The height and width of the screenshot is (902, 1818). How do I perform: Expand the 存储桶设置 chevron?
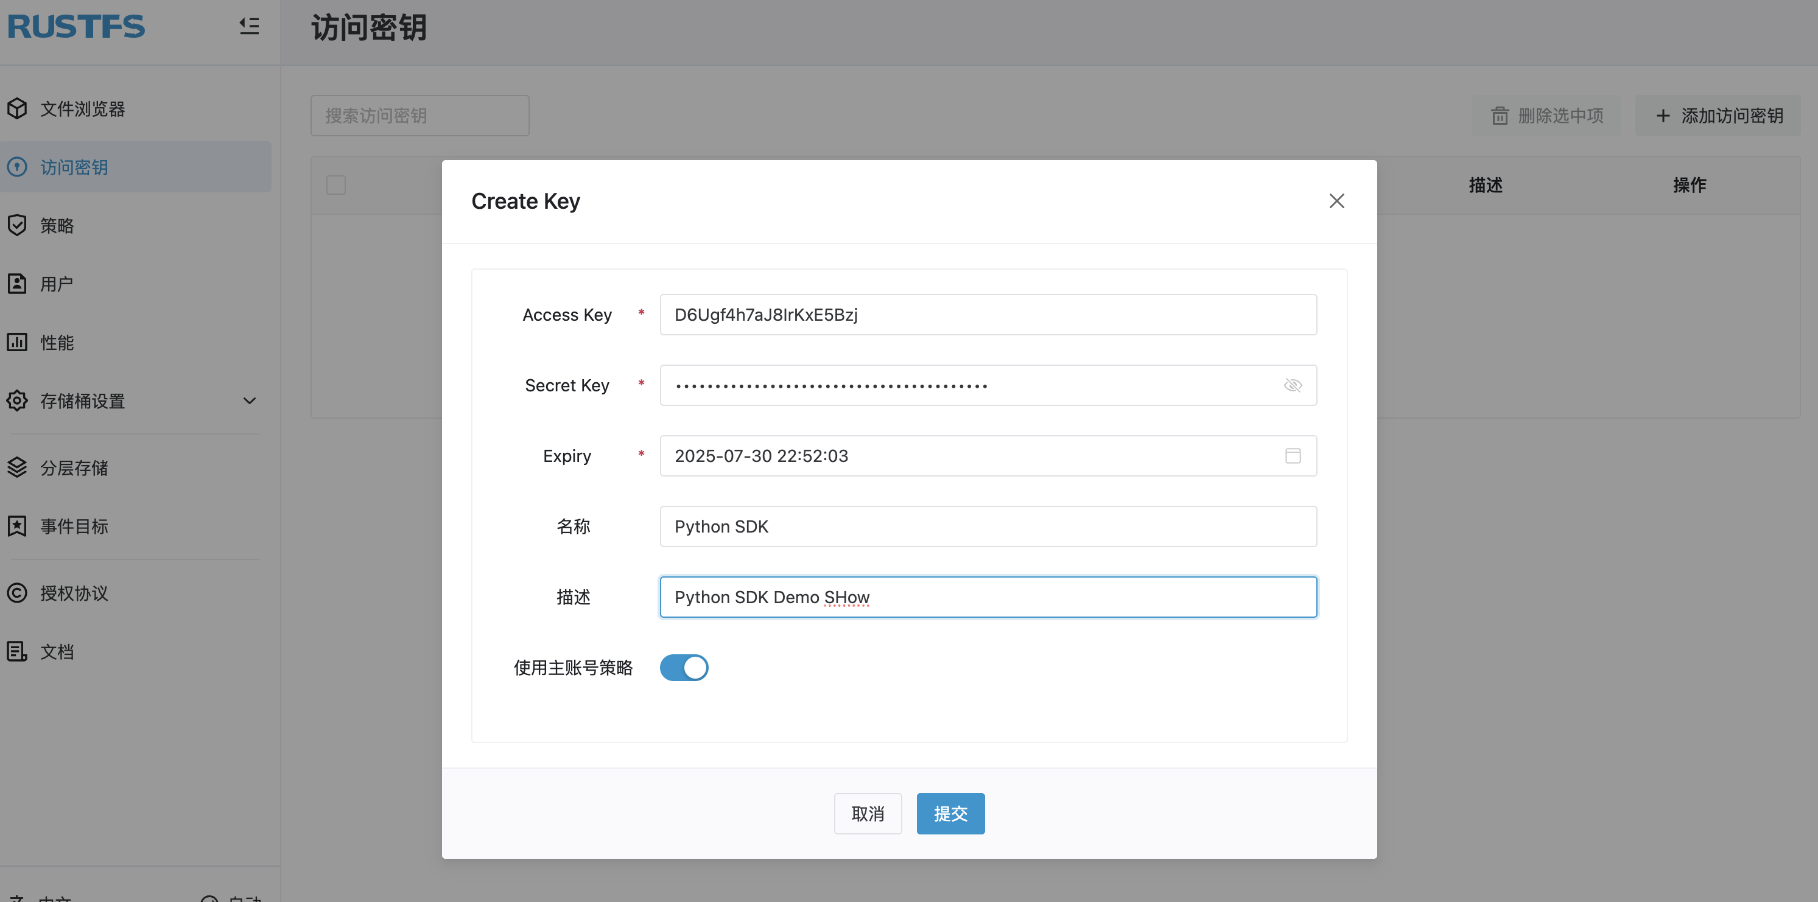pos(249,401)
